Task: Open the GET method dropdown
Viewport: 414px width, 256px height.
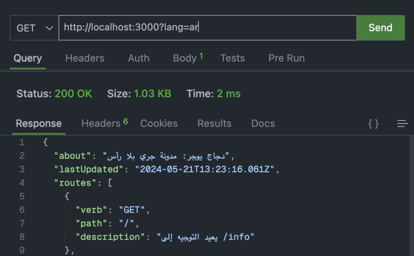Action: coord(34,28)
